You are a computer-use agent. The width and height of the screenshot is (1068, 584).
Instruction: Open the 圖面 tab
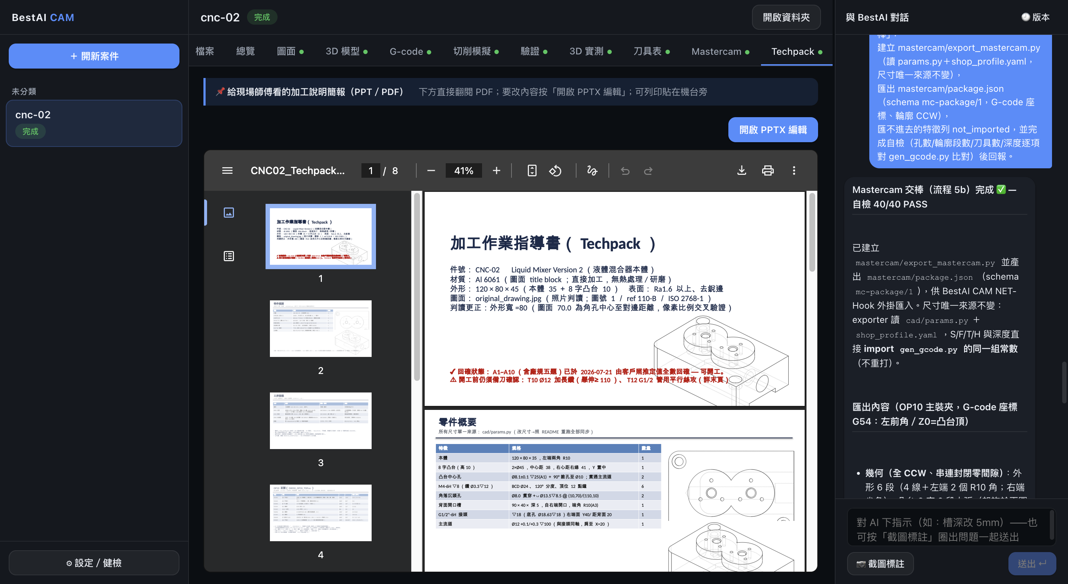tap(290, 51)
